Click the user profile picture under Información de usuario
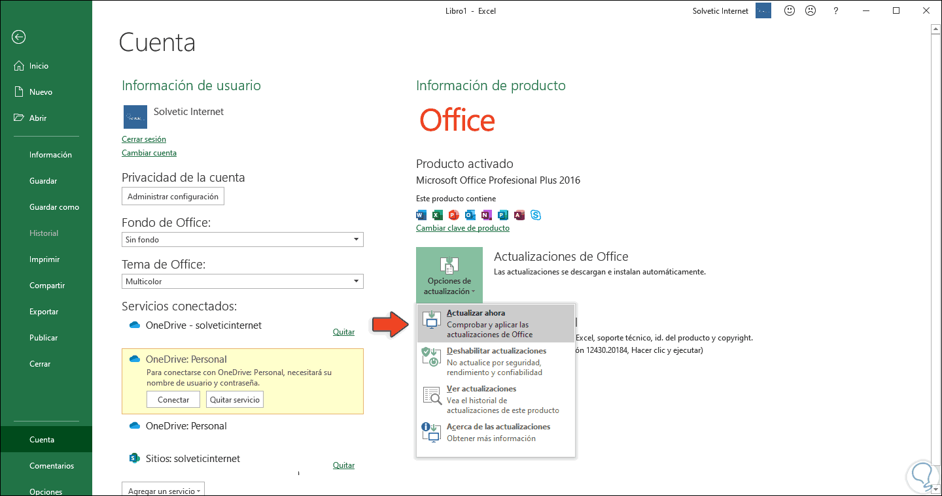Screen dimensions: 942x496 (x=135, y=117)
